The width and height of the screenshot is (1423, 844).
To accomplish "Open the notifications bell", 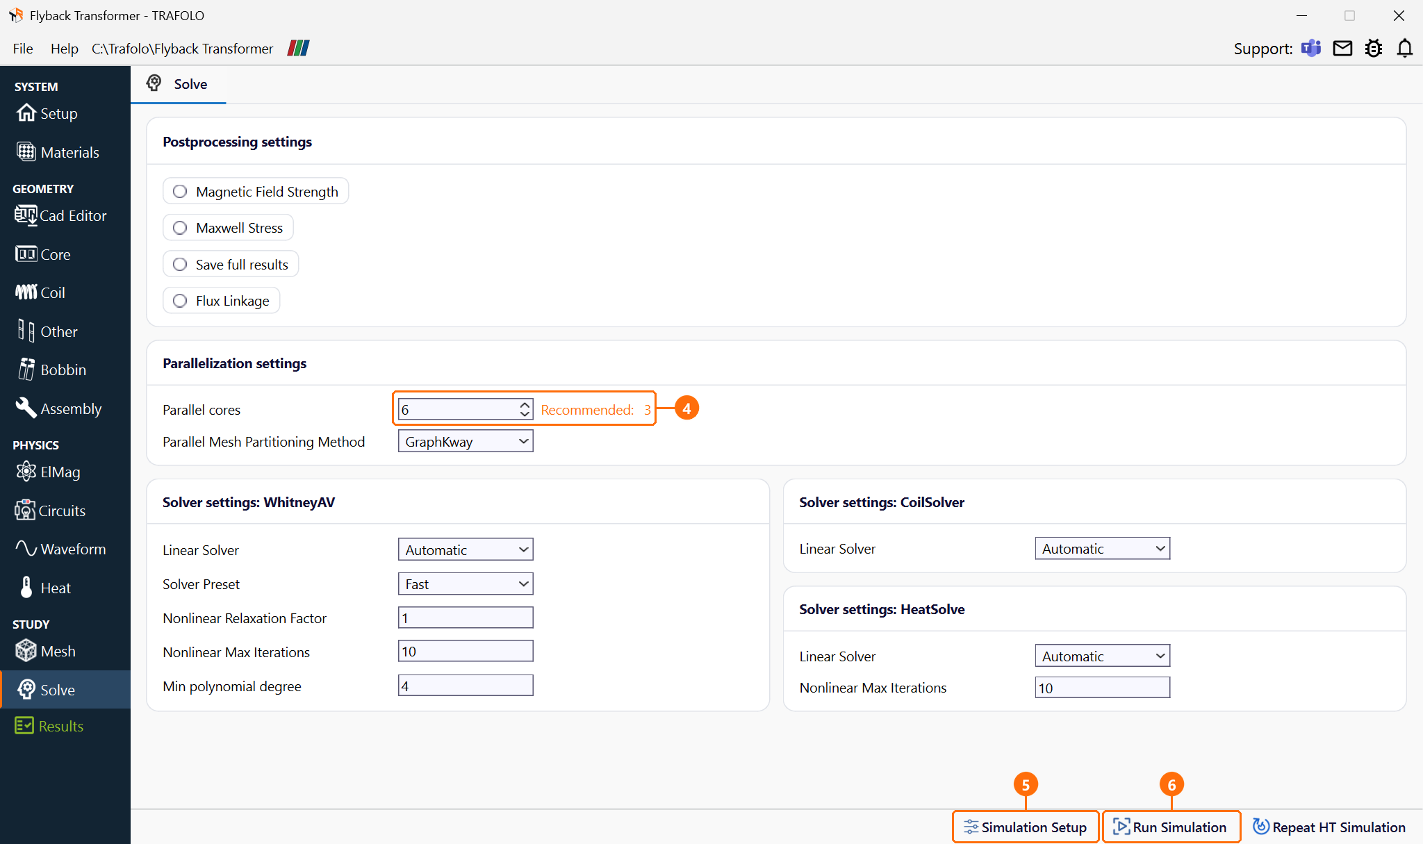I will click(x=1405, y=48).
